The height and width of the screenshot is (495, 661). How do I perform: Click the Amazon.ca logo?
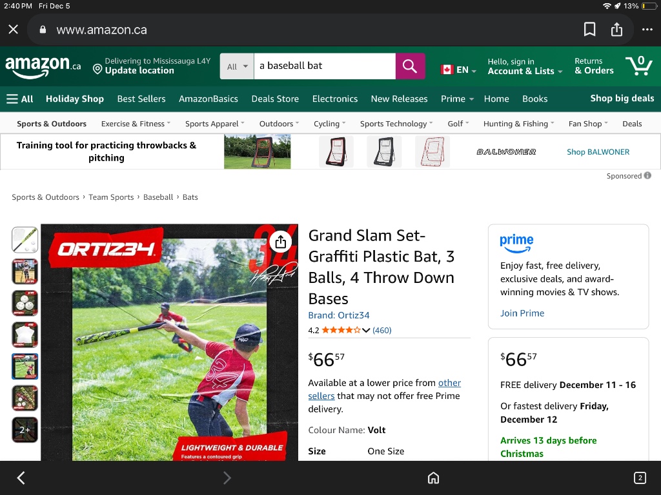43,66
